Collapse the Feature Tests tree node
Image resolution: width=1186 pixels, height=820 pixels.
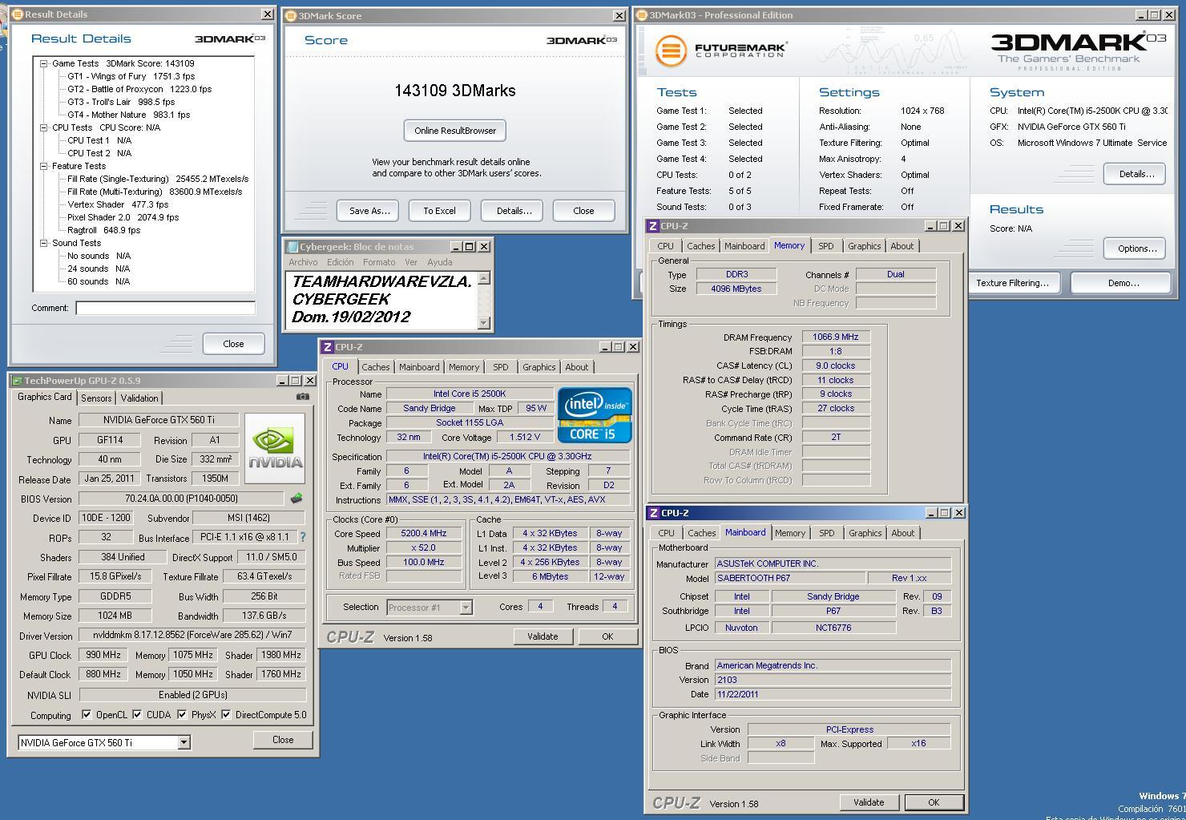44,166
